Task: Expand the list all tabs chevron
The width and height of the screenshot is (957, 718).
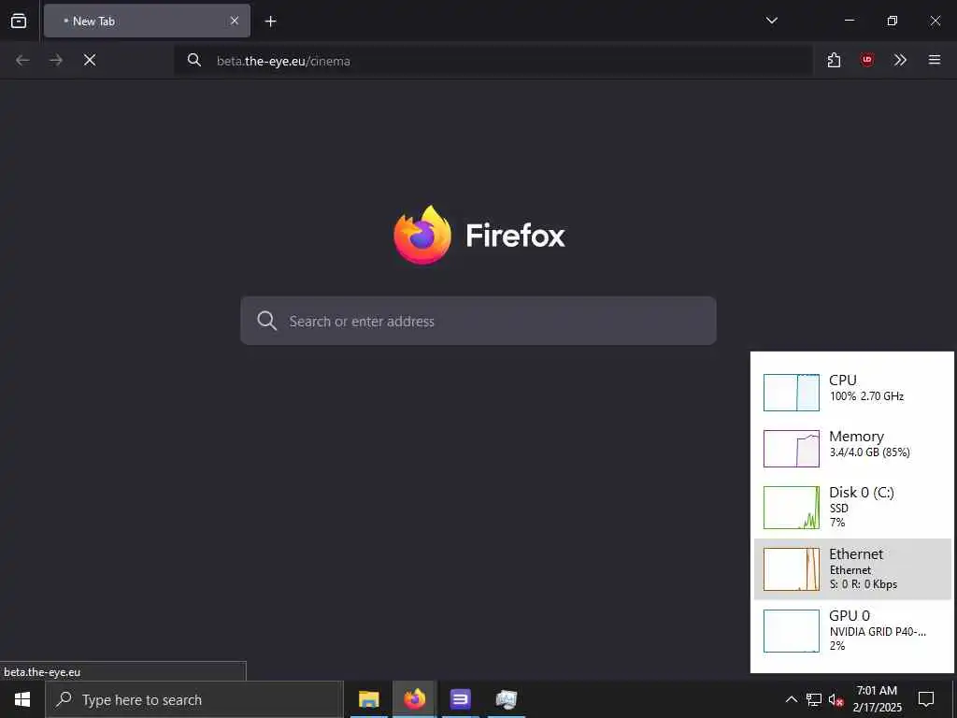Action: click(x=771, y=21)
